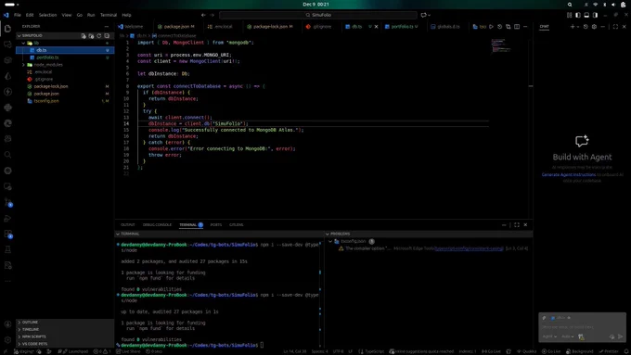This screenshot has width=631, height=355.
Task: Open the Terminal menu
Action: click(x=109, y=15)
